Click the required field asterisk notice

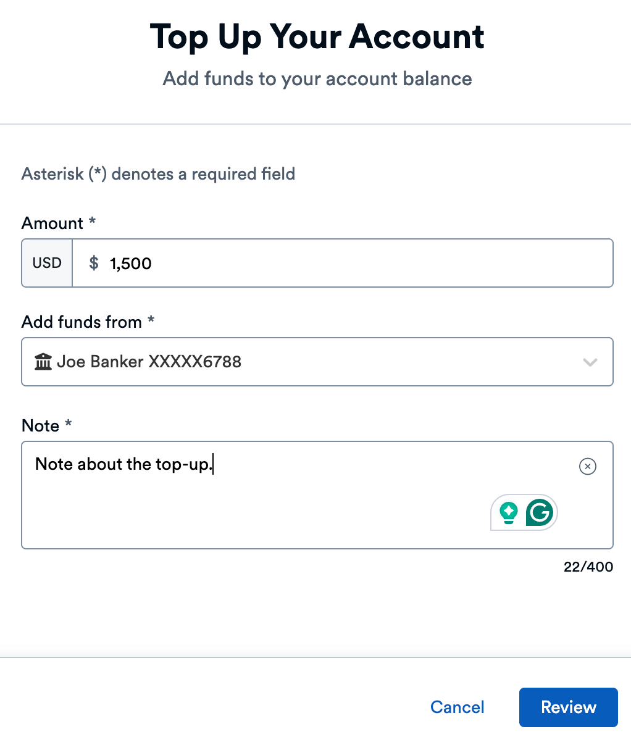click(x=158, y=173)
